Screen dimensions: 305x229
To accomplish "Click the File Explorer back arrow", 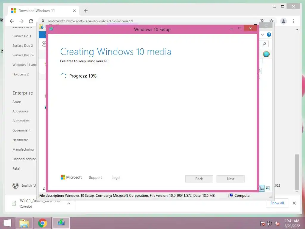I will point(44,44).
